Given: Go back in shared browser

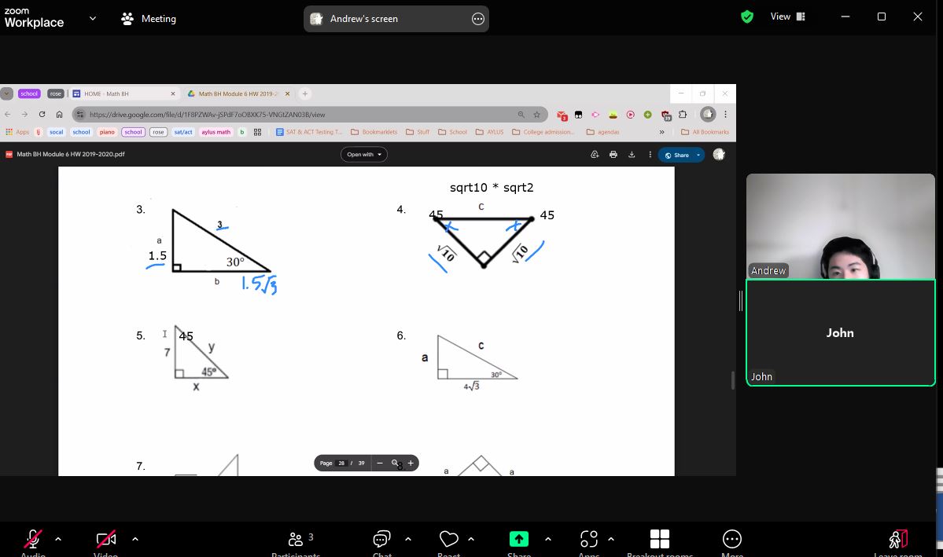Looking at the screenshot, I should [8, 114].
